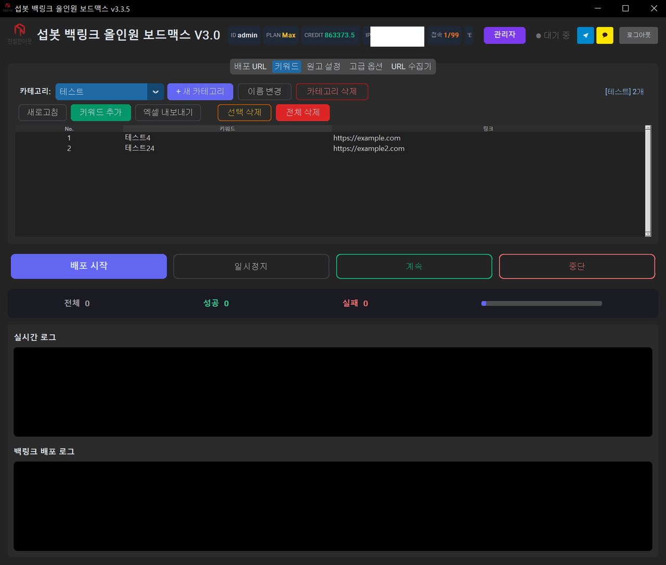Click the 전체 0 total counter
Viewport: 666px width, 565px height.
point(77,304)
